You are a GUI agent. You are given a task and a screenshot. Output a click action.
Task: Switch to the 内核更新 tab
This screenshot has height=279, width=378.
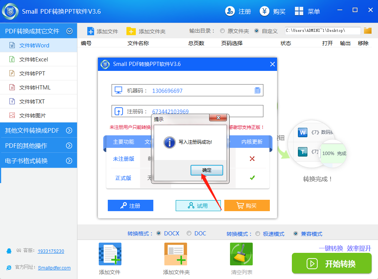[x=252, y=141]
